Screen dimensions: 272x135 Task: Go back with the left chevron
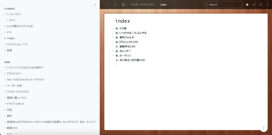tap(107, 5)
